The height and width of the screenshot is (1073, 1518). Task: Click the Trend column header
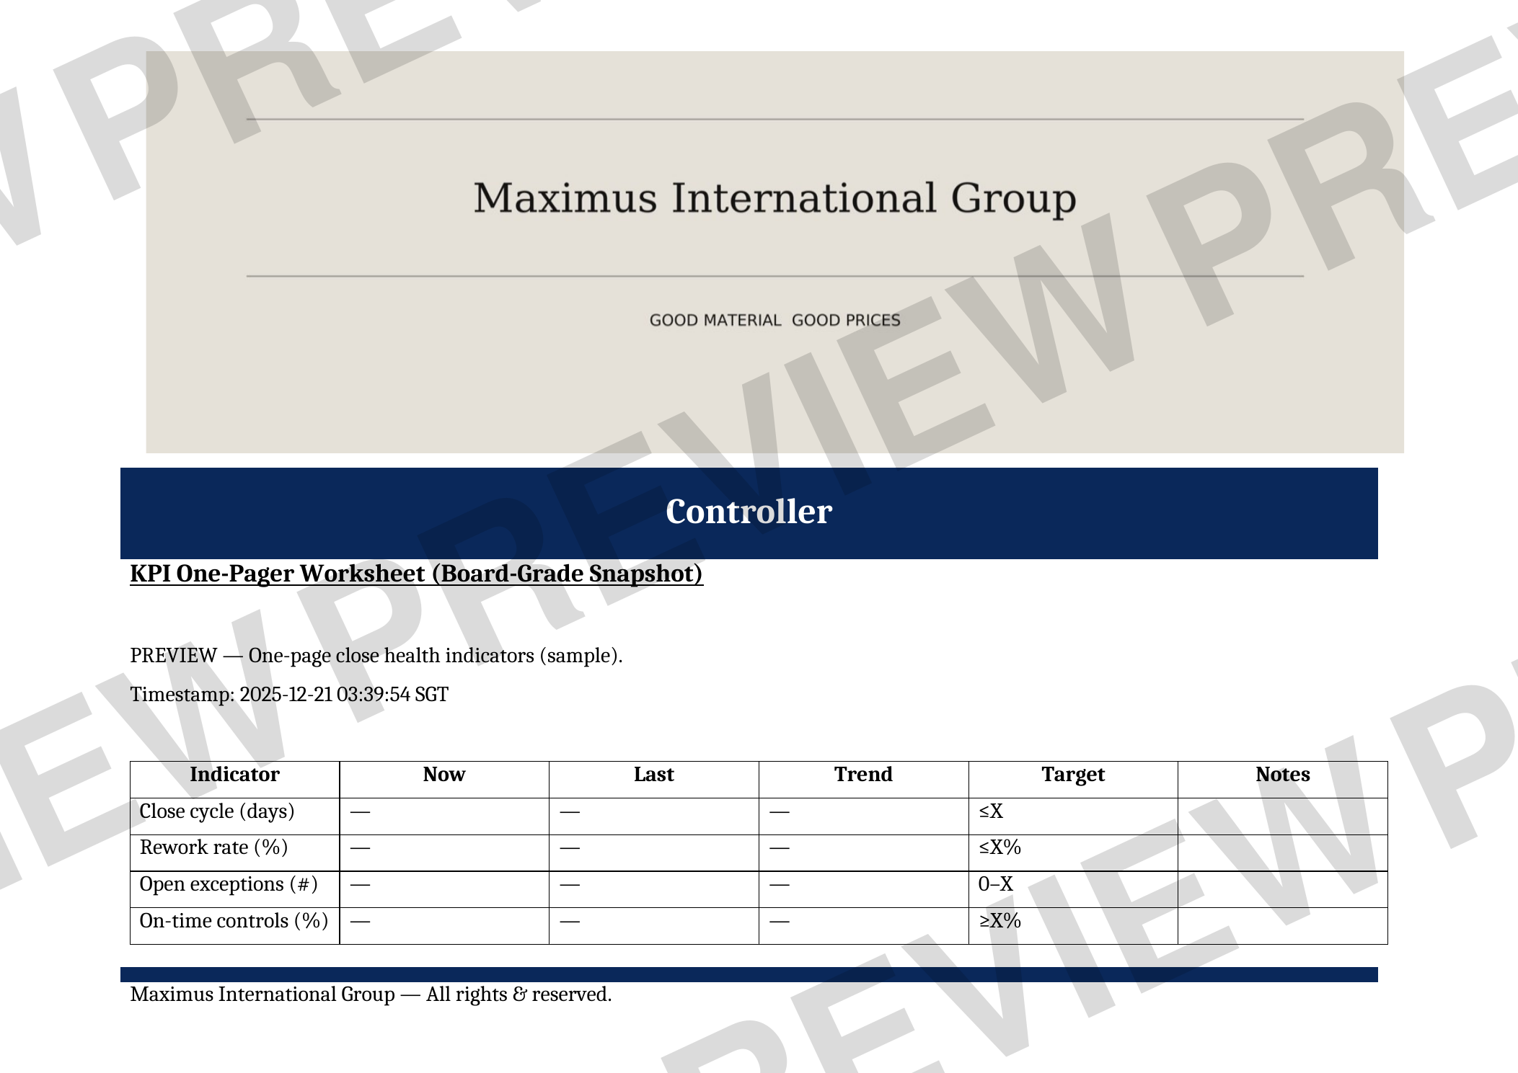862,774
